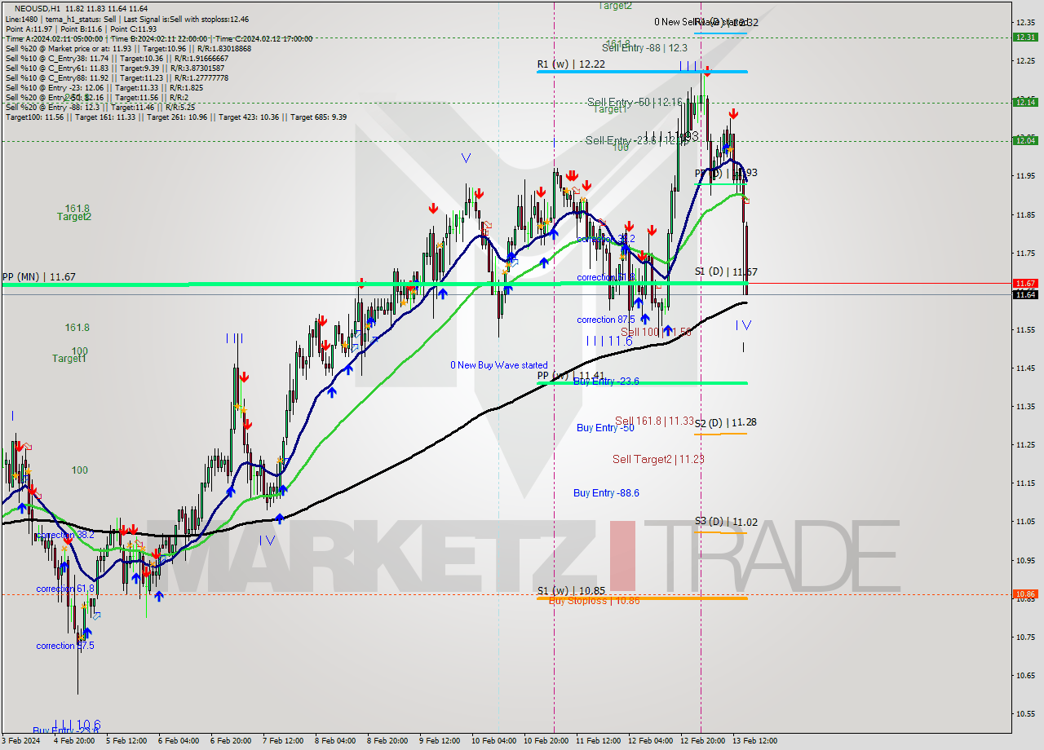Select the 'I I I 11.6' wave label
Viewport: 1044px width, 750px height.
(x=609, y=341)
